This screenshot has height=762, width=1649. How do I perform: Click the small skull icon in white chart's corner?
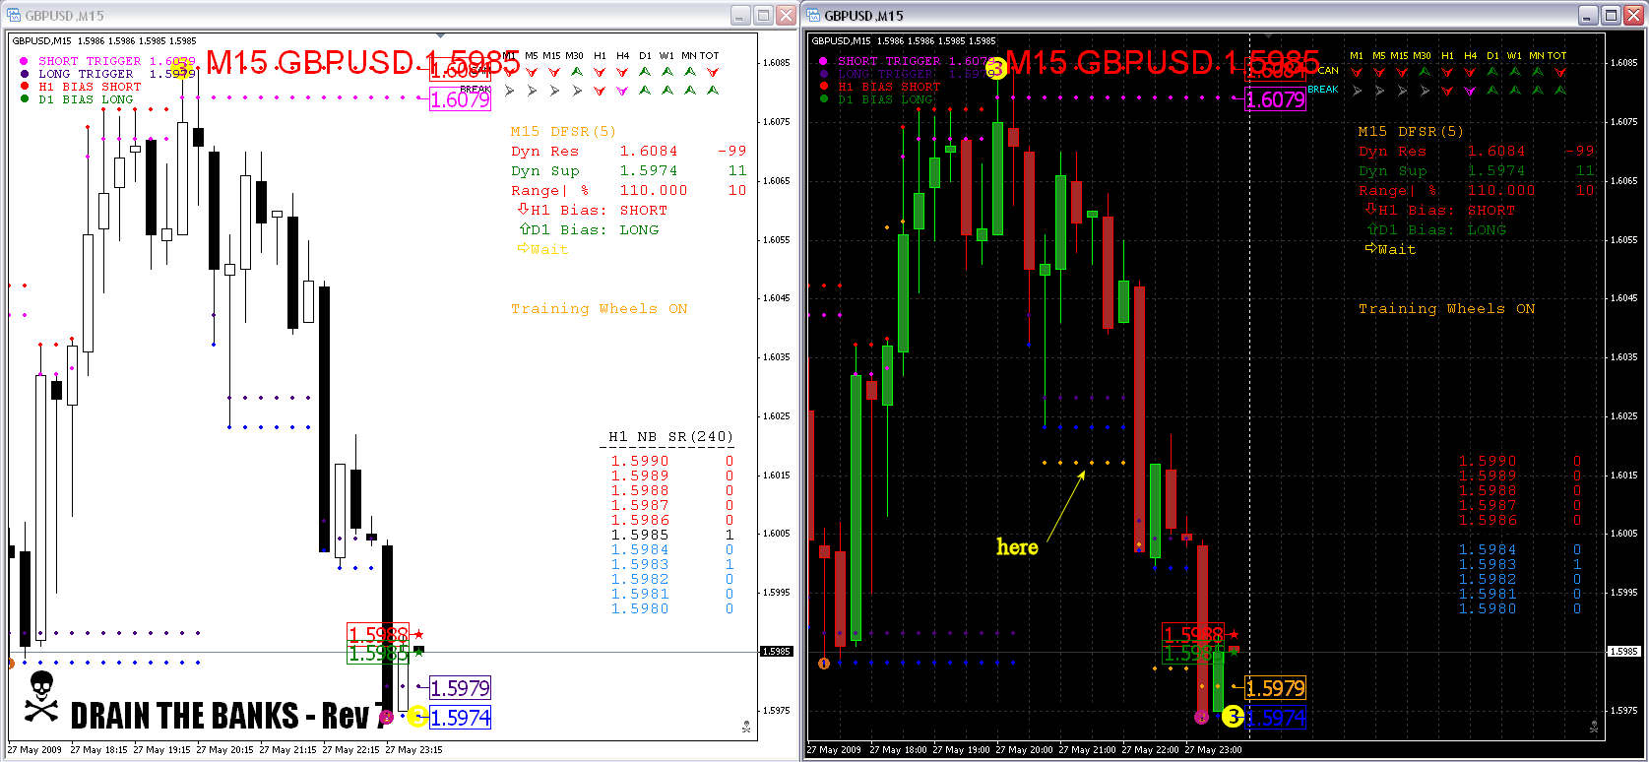[746, 727]
